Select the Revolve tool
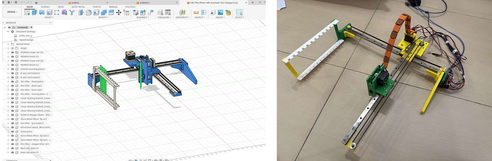 pos(42,12)
